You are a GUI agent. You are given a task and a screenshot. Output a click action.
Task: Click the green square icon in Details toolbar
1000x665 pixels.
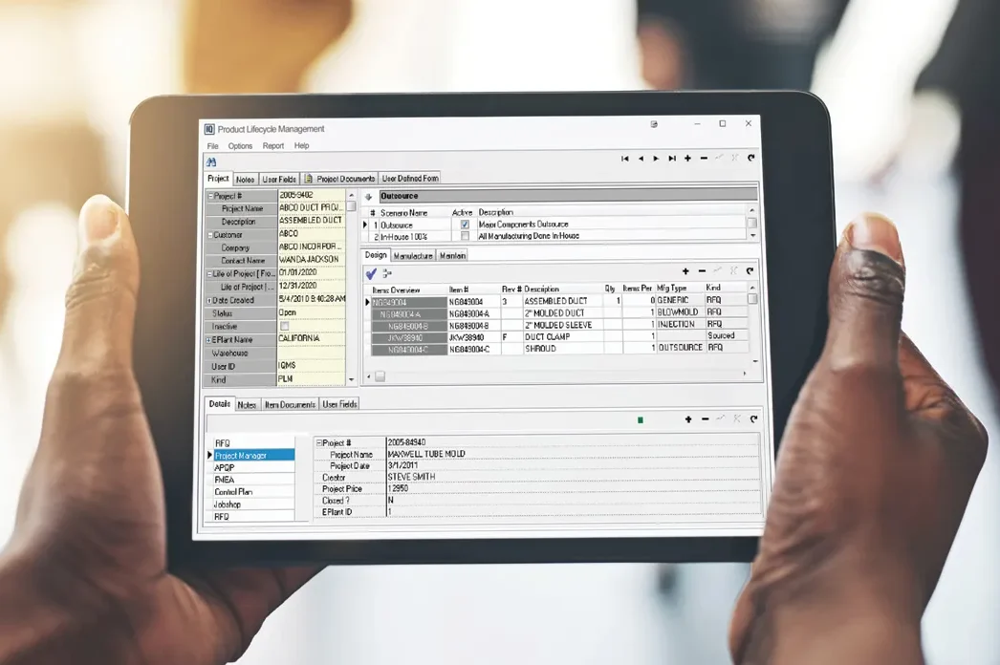point(641,419)
